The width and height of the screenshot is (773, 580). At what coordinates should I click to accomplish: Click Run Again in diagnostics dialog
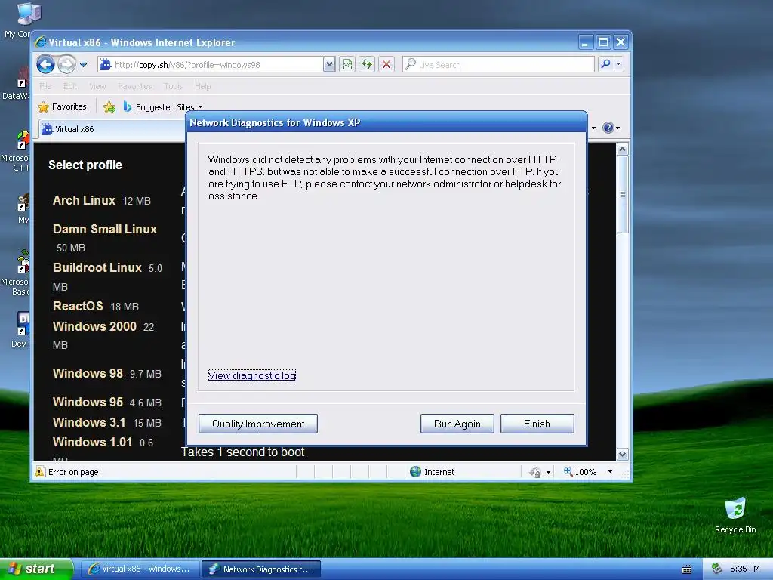(457, 424)
